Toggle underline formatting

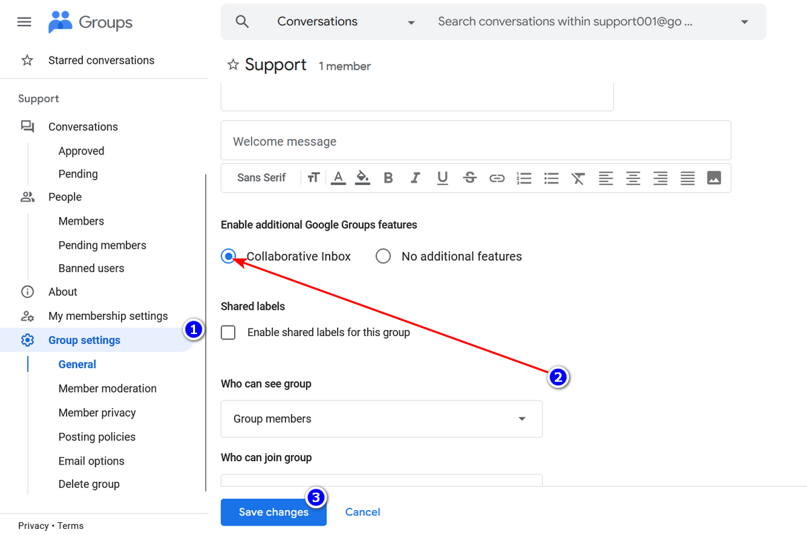point(442,178)
